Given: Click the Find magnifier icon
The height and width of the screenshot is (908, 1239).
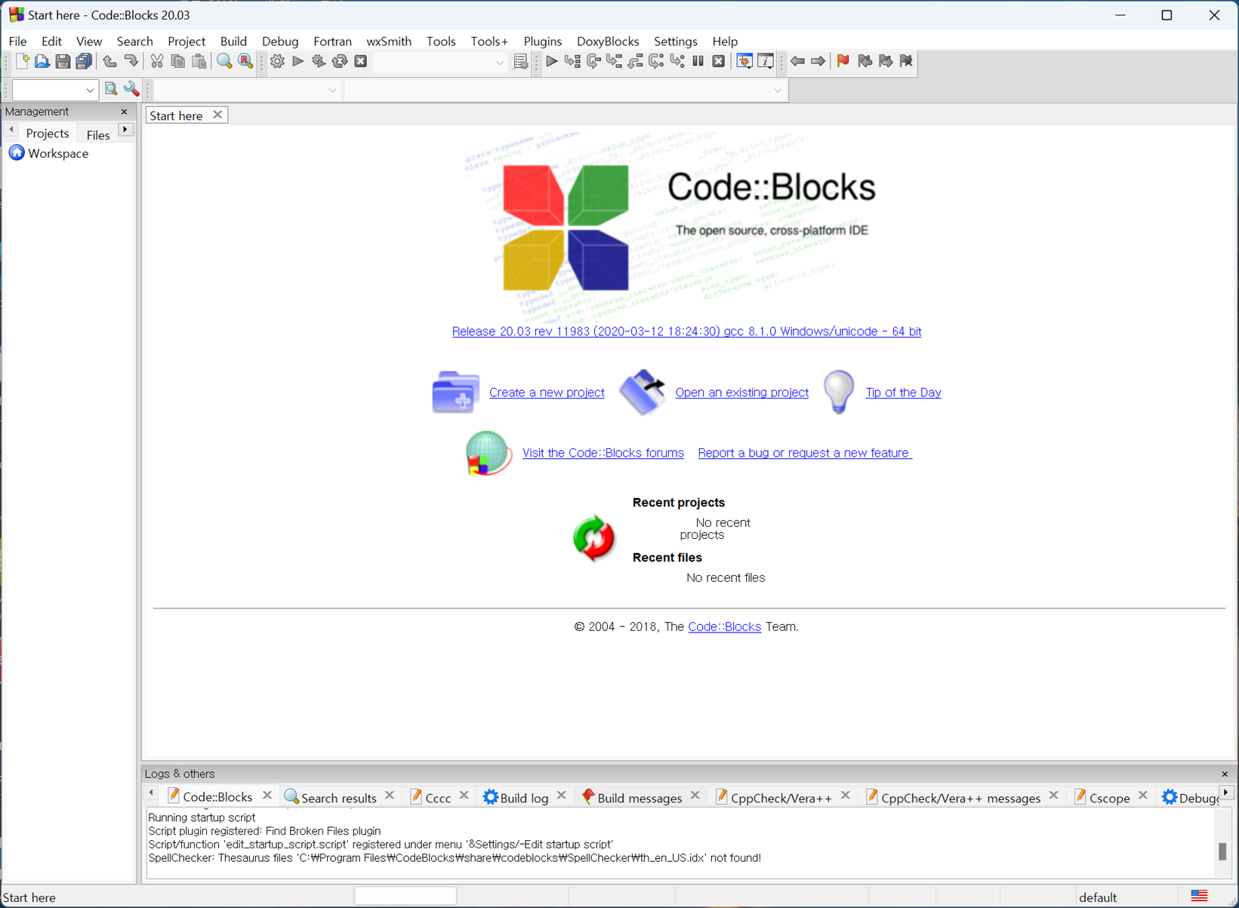Looking at the screenshot, I should [x=224, y=61].
